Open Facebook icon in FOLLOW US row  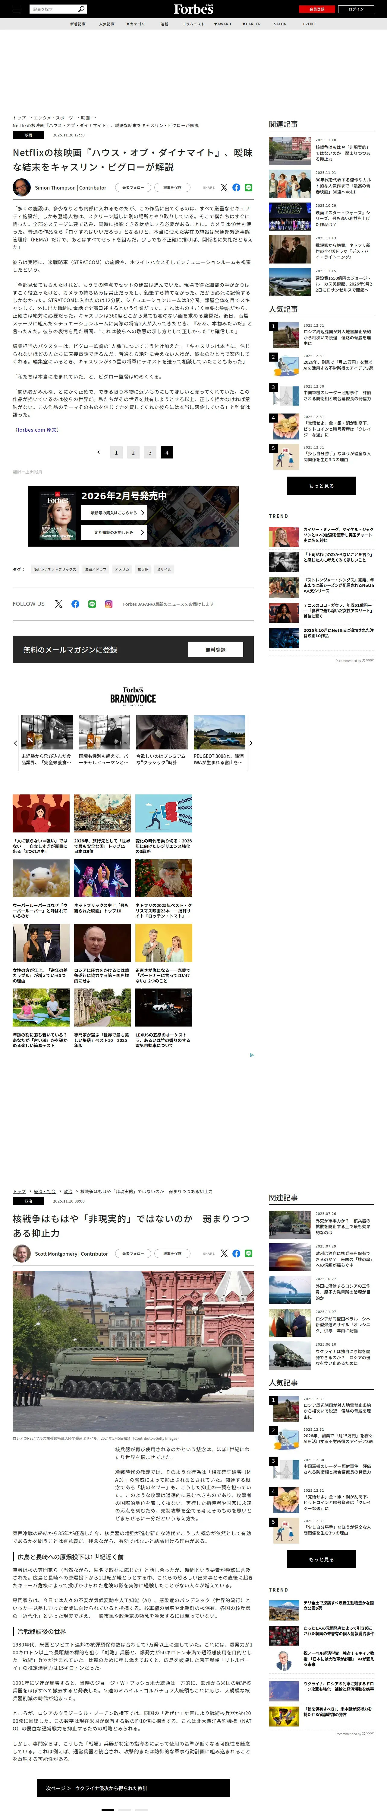(x=75, y=604)
